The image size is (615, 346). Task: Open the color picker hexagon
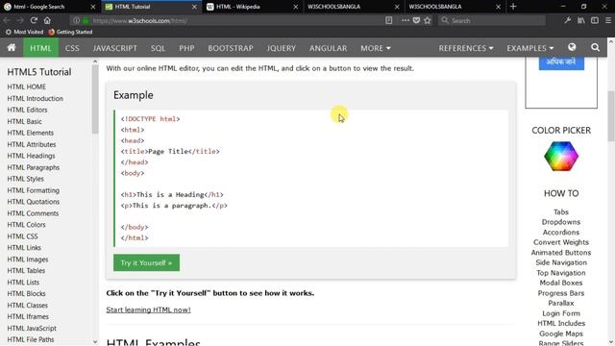(561, 156)
